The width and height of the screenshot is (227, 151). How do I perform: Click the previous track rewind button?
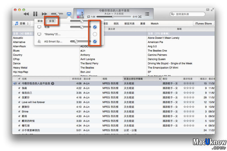pyautogui.click(x=26, y=14)
